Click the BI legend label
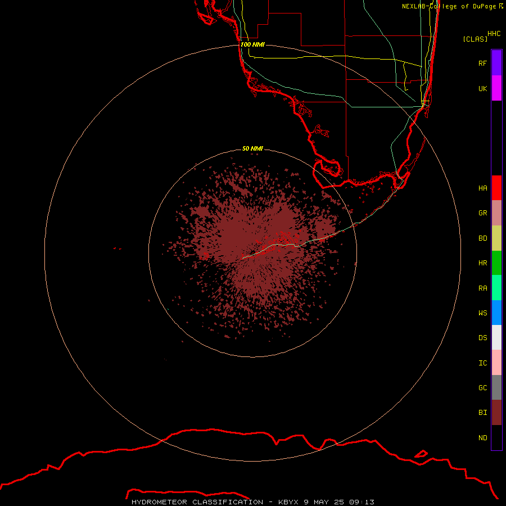The width and height of the screenshot is (506, 506). click(482, 413)
